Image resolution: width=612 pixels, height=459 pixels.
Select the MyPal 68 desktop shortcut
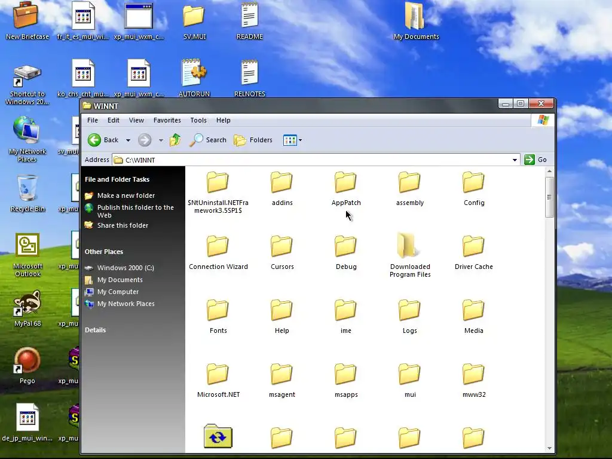[27, 309]
